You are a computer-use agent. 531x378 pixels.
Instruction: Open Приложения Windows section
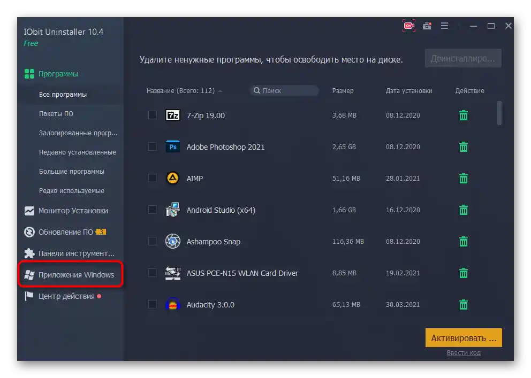click(x=71, y=274)
